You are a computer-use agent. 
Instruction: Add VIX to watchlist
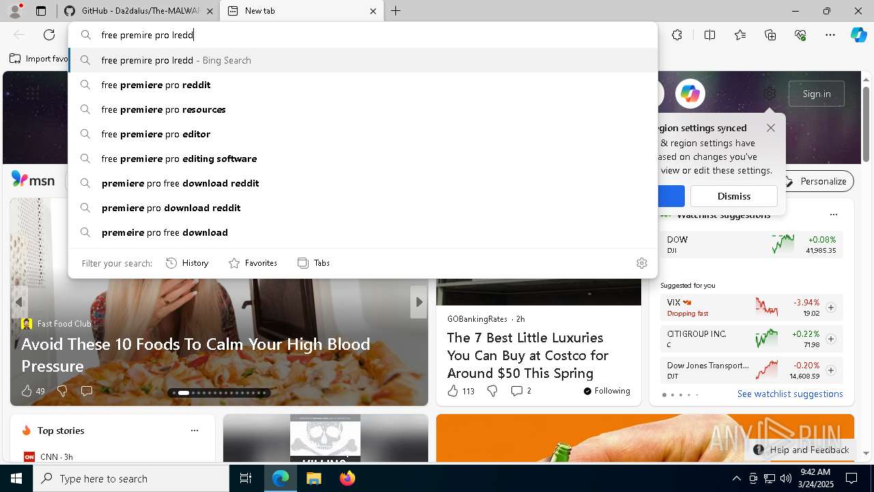pyautogui.click(x=831, y=307)
